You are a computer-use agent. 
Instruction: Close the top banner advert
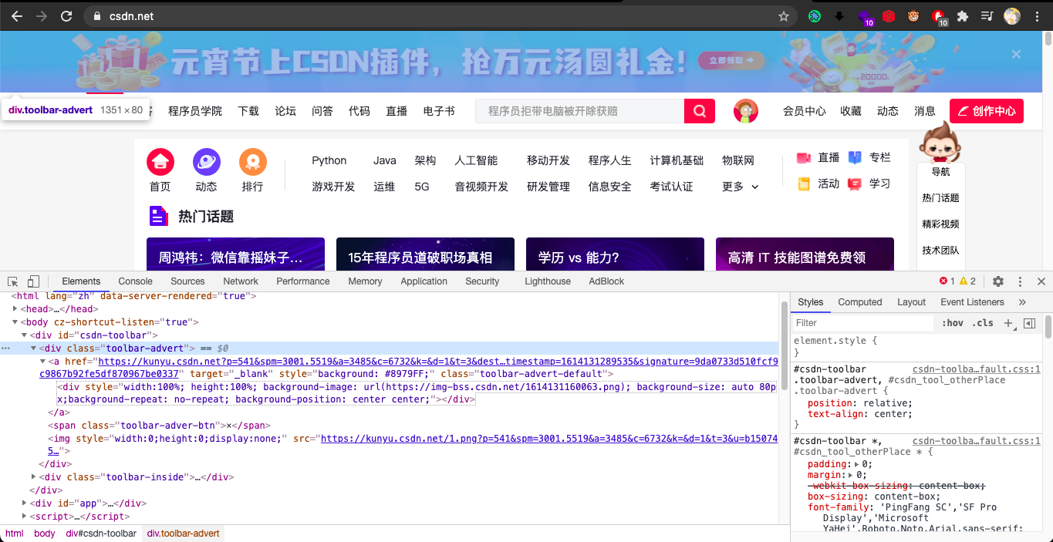tap(1016, 54)
